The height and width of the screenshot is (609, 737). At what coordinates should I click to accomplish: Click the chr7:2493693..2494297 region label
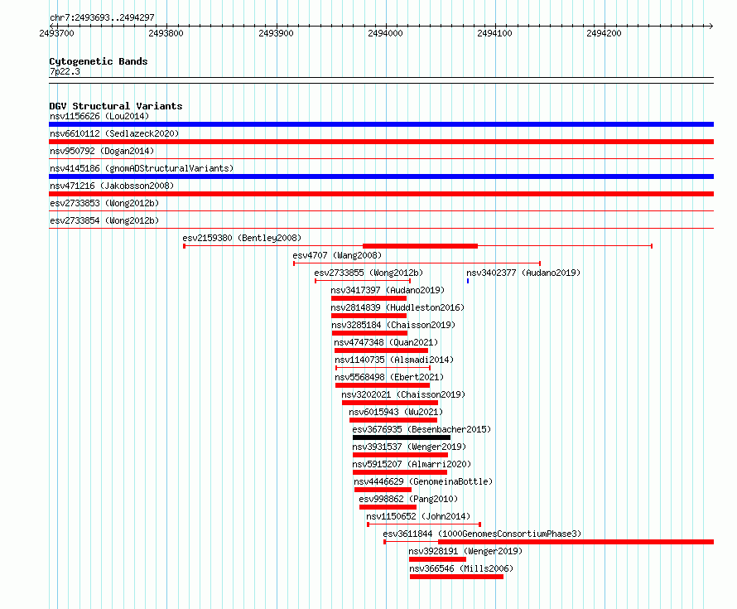(102, 17)
